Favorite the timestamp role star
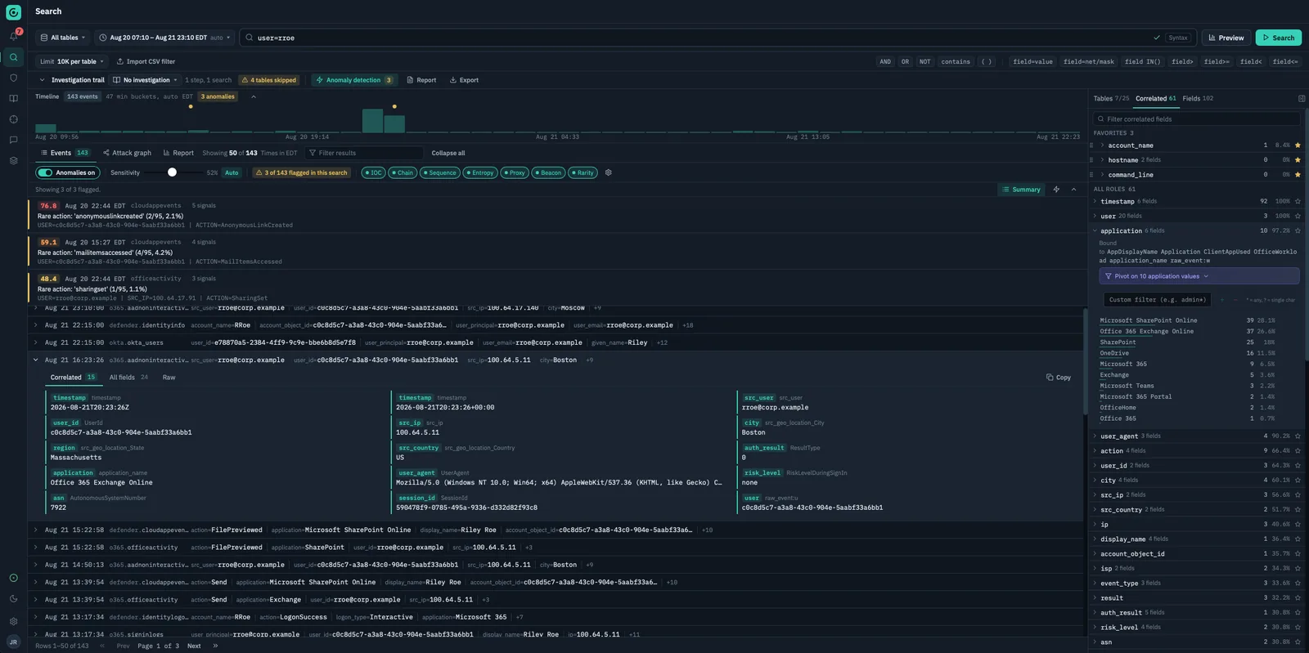Viewport: 1309px width, 653px height. (x=1298, y=201)
